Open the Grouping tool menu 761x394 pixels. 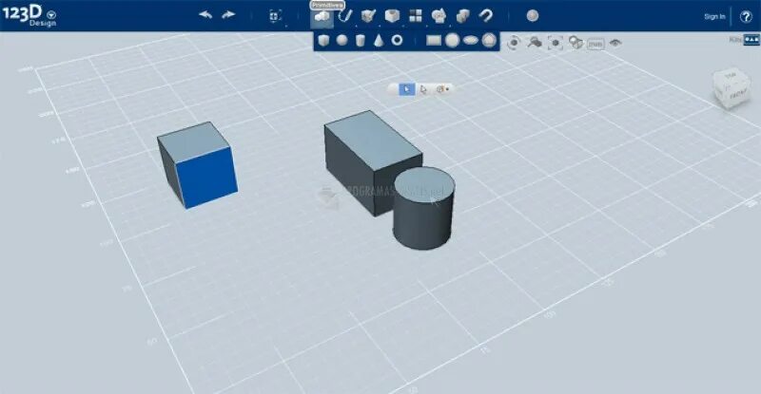coord(439,16)
